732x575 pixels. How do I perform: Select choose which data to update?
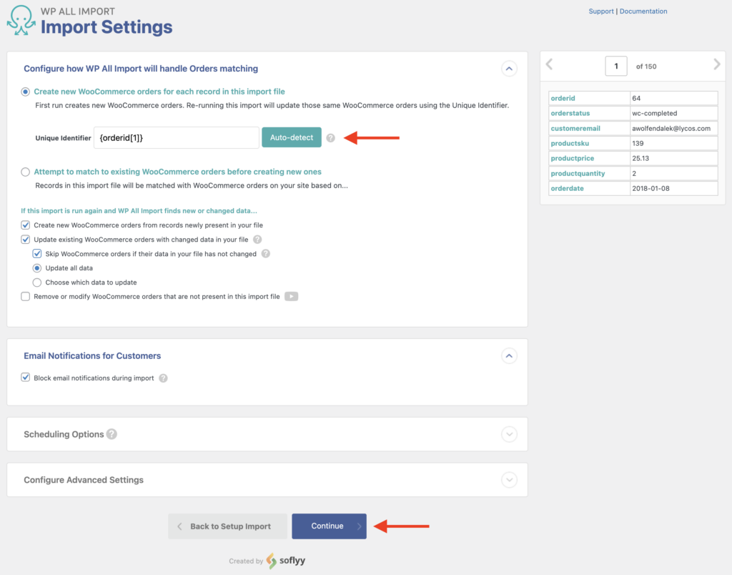click(x=36, y=282)
